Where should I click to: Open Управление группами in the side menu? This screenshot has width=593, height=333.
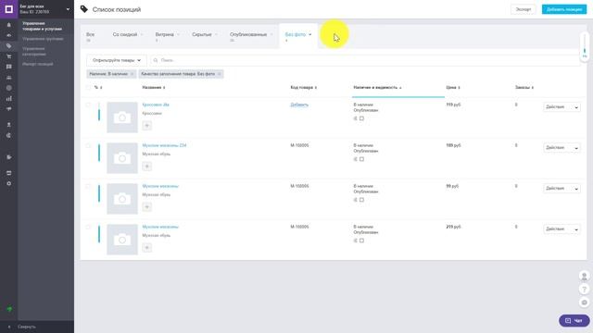coord(43,39)
